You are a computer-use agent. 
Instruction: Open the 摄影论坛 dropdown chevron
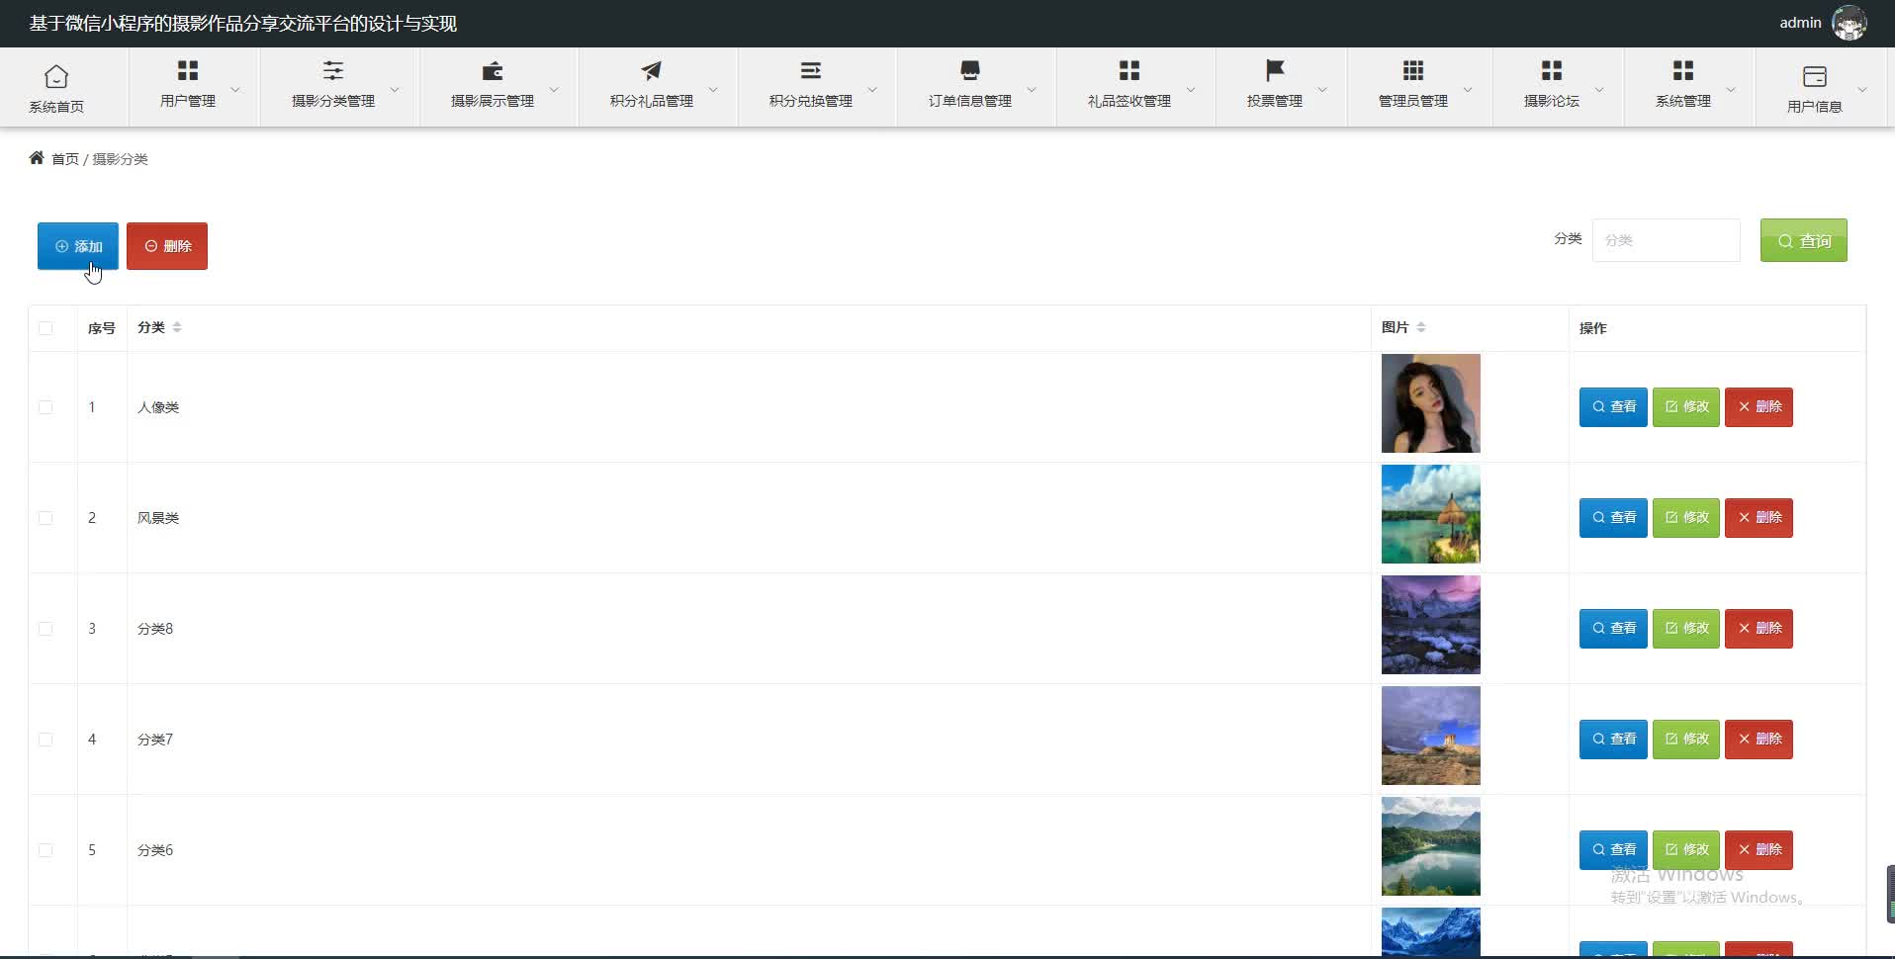[x=1599, y=89]
